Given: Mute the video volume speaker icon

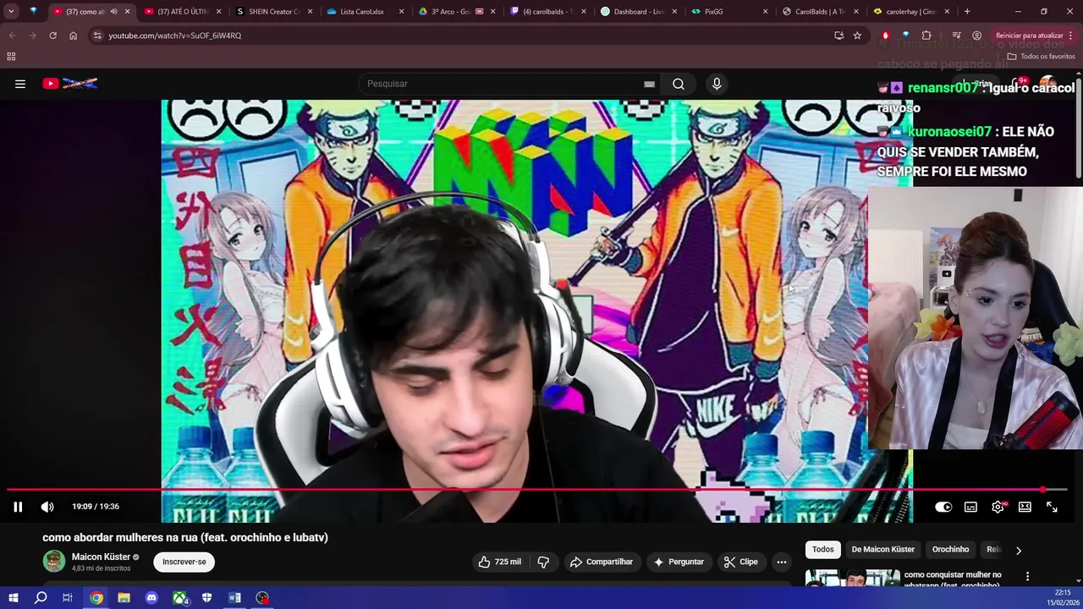Looking at the screenshot, I should click(47, 507).
